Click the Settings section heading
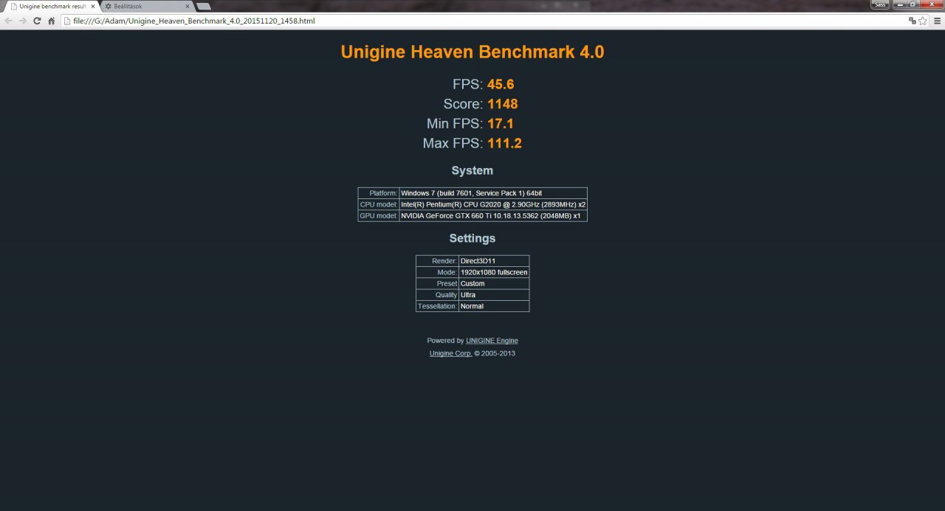Viewport: 945px width, 511px height. (x=472, y=238)
